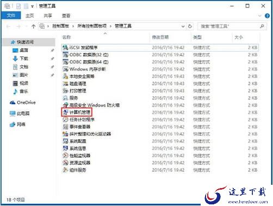This screenshot has width=273, height=206.
Task: Expand the chevron after 控制面板 in the address bar
Action: coord(73,26)
